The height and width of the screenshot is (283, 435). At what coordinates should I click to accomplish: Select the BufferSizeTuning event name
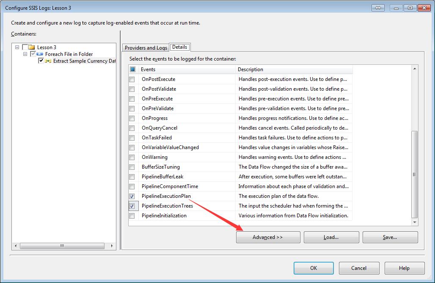pyautogui.click(x=161, y=167)
